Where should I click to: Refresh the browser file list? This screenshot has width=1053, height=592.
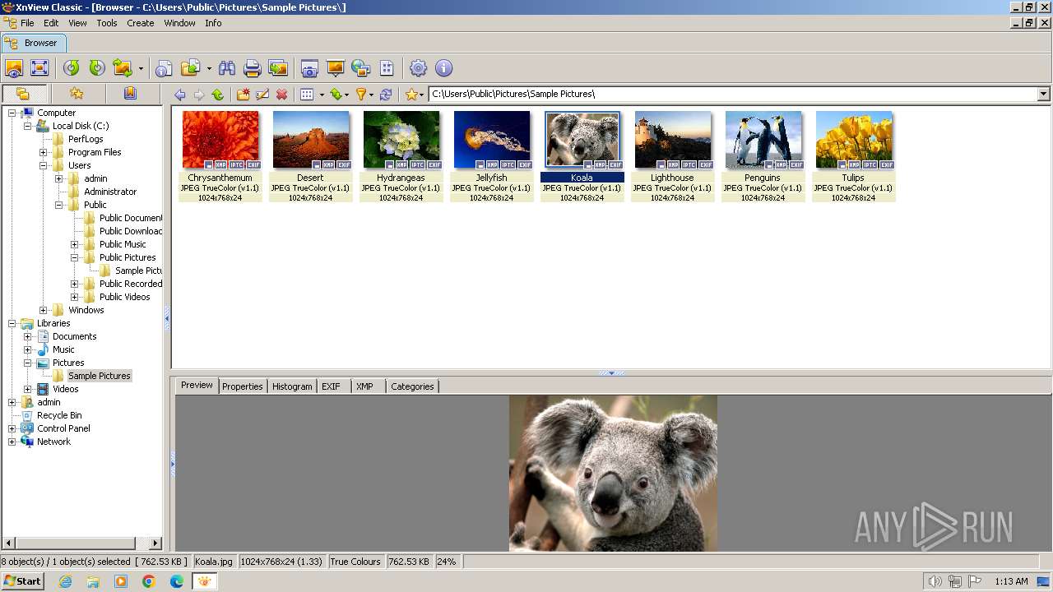click(x=386, y=95)
